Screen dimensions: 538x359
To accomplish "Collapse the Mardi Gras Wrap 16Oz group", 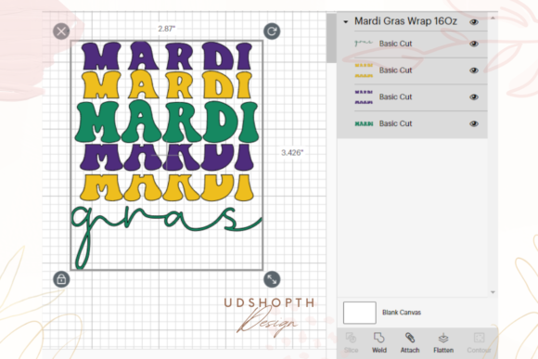I will tap(346, 22).
